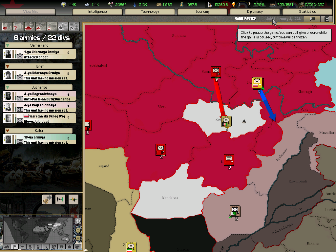Open the Diplomacy tab
This screenshot has width=336, height=252.
(255, 12)
